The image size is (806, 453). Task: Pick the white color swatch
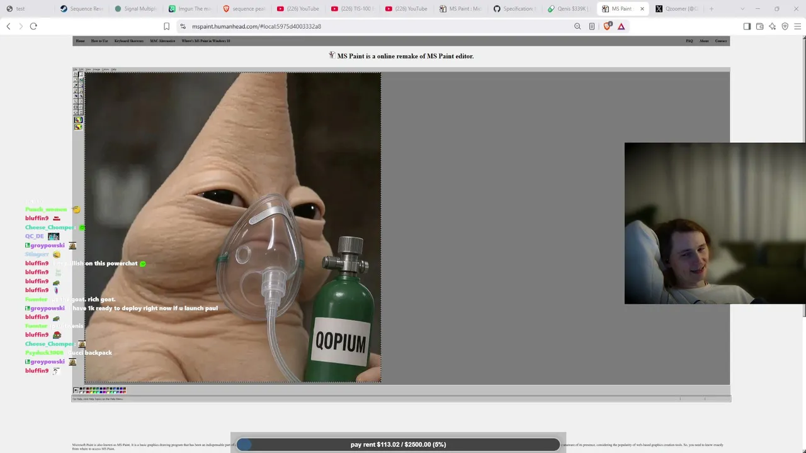pos(81,392)
